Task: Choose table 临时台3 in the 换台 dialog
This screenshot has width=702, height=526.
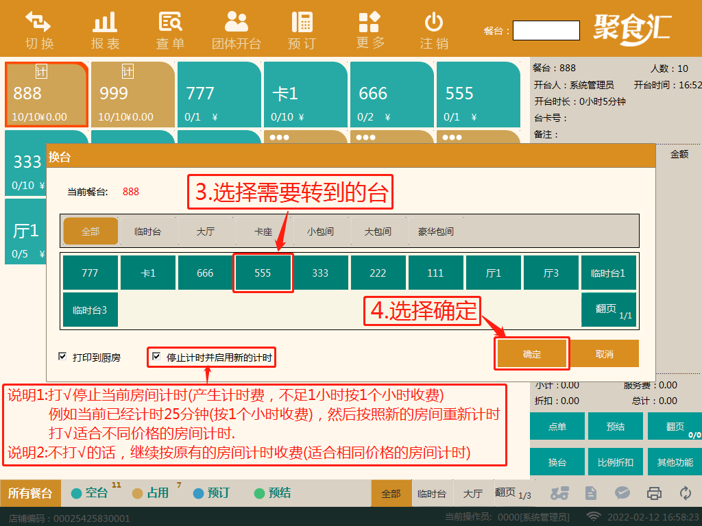Action: [x=90, y=310]
